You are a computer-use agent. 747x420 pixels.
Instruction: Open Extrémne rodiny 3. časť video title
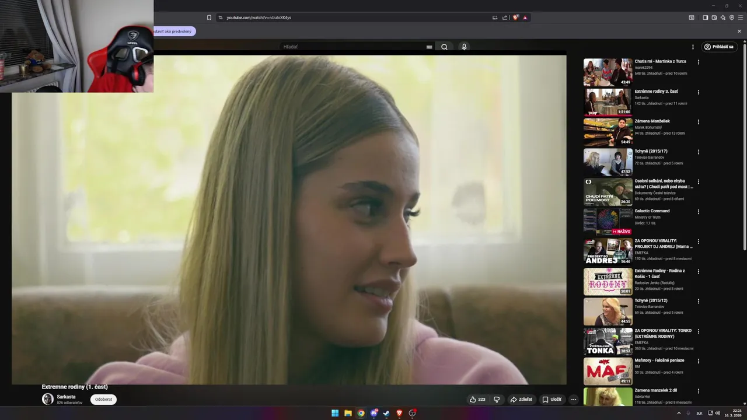(x=656, y=91)
